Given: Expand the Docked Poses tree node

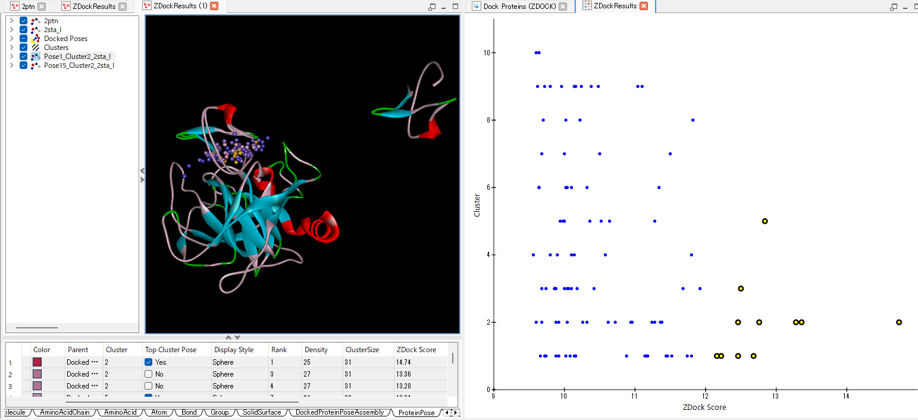Looking at the screenshot, I should coord(11,39).
